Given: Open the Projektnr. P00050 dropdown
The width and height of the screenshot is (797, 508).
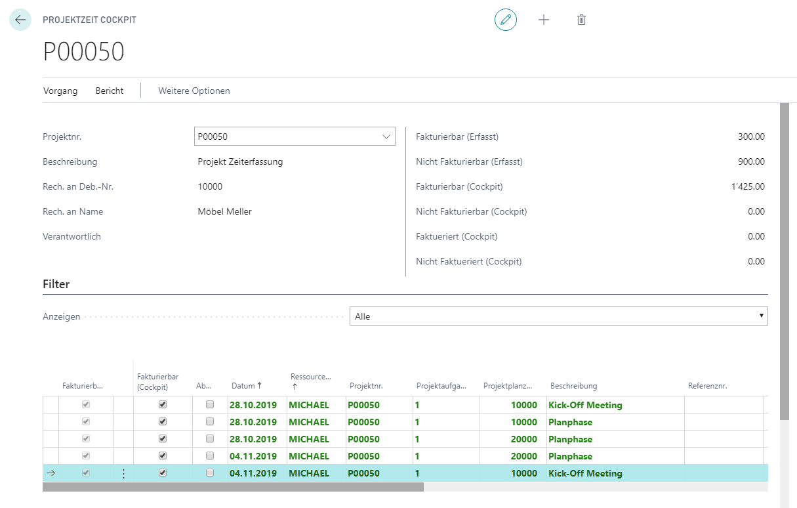Looking at the screenshot, I should coord(295,137).
